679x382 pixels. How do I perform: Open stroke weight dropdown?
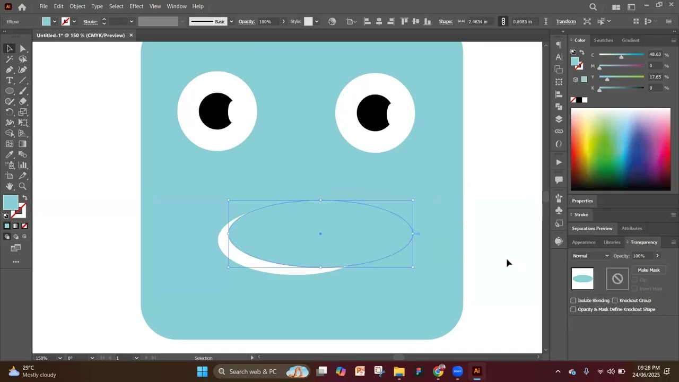click(x=132, y=21)
